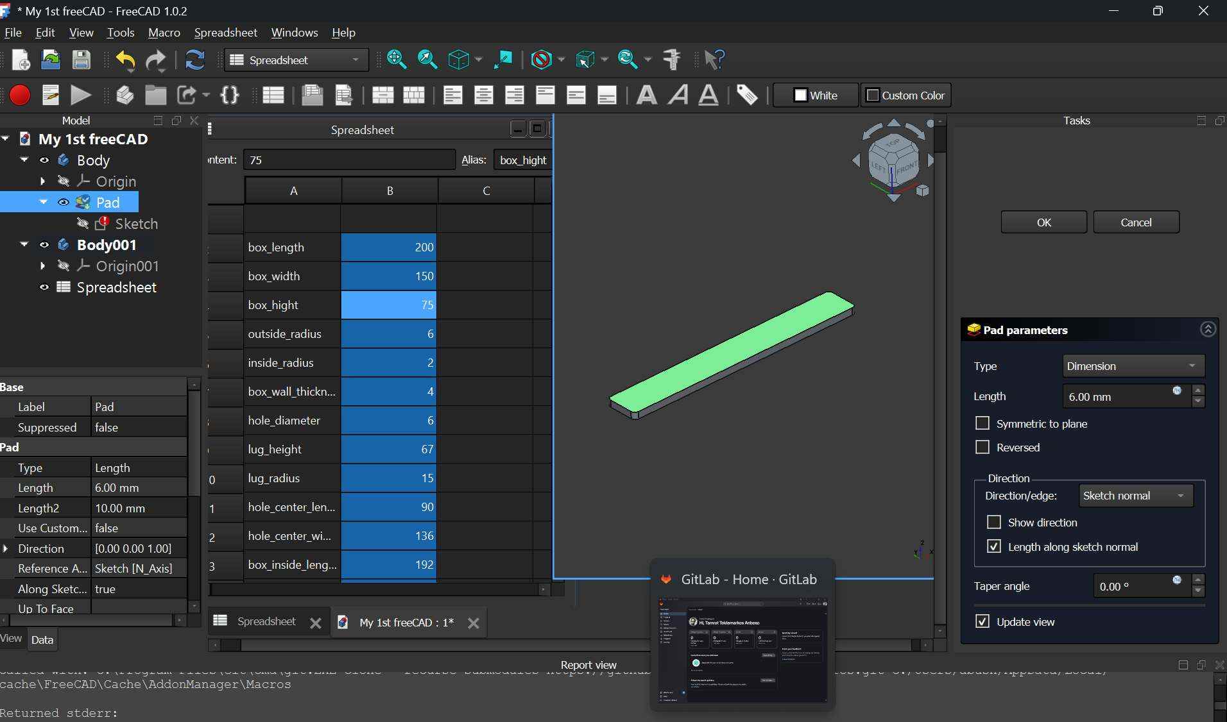Apply bold text style to cells
1227x722 pixels.
click(646, 96)
